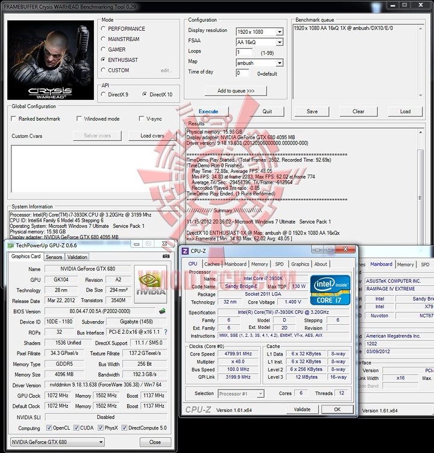The height and width of the screenshot is (453, 434).
Task: Open the GPU selector dropdown in GPU-Z
Action: [x=57, y=442]
